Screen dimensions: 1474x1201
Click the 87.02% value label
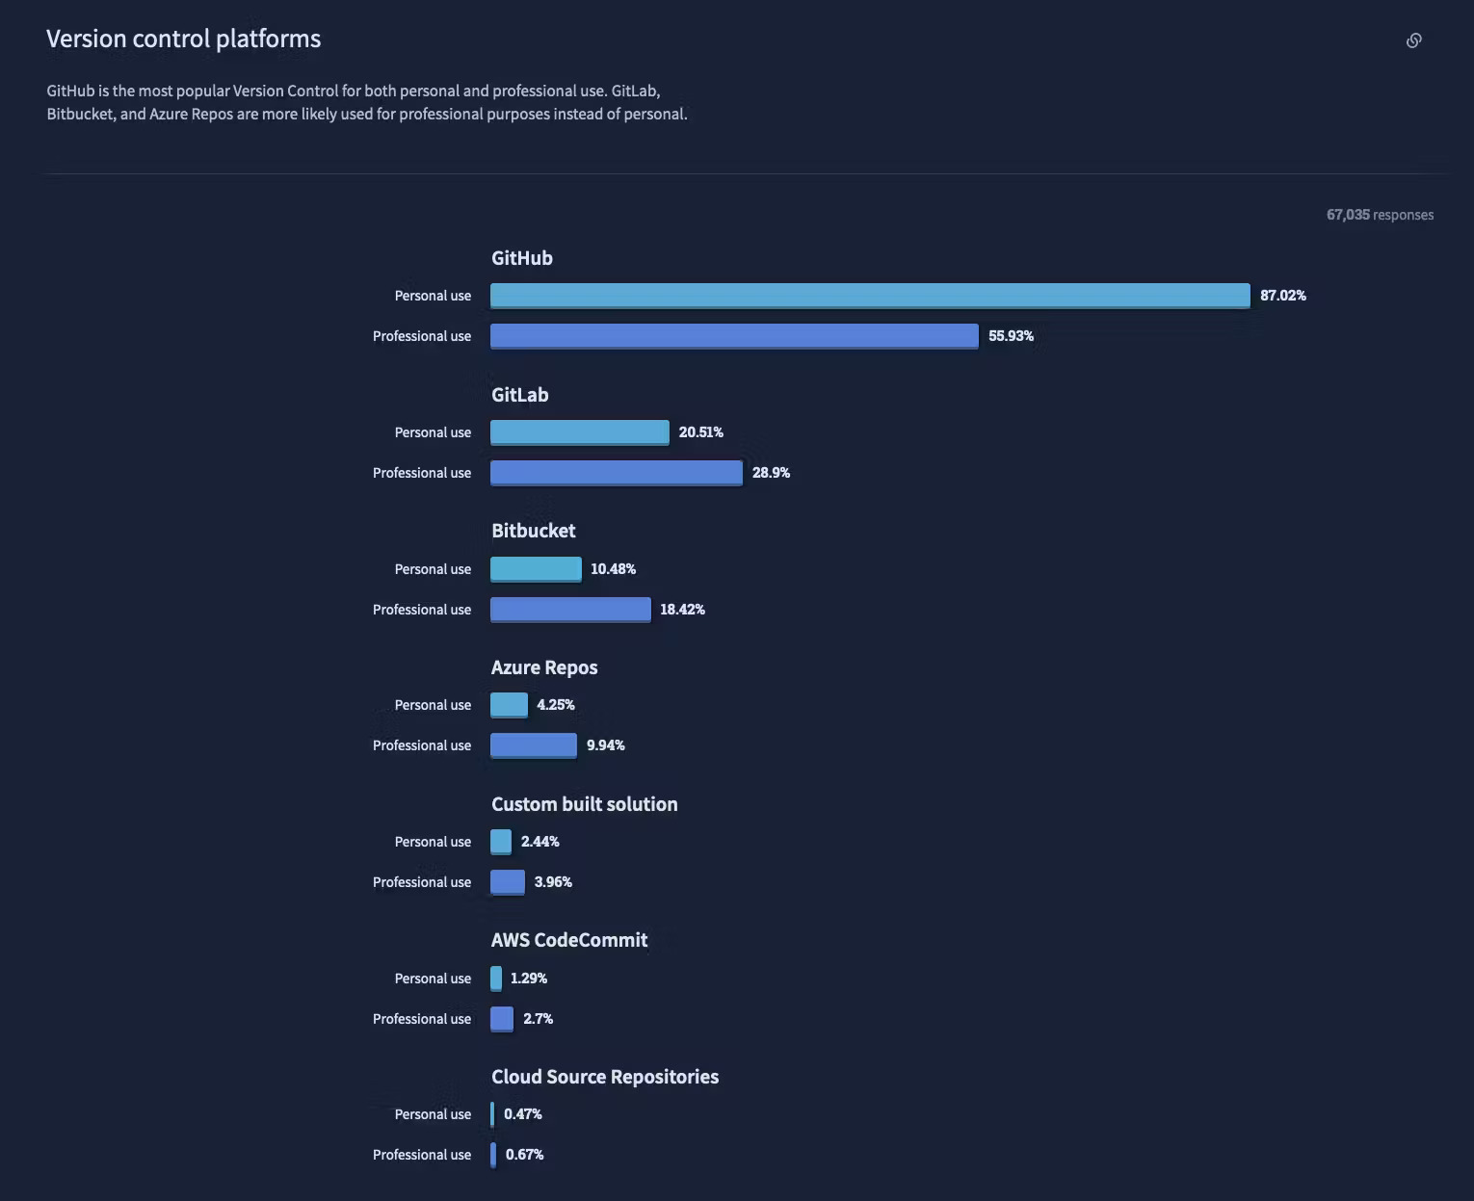[1283, 296]
